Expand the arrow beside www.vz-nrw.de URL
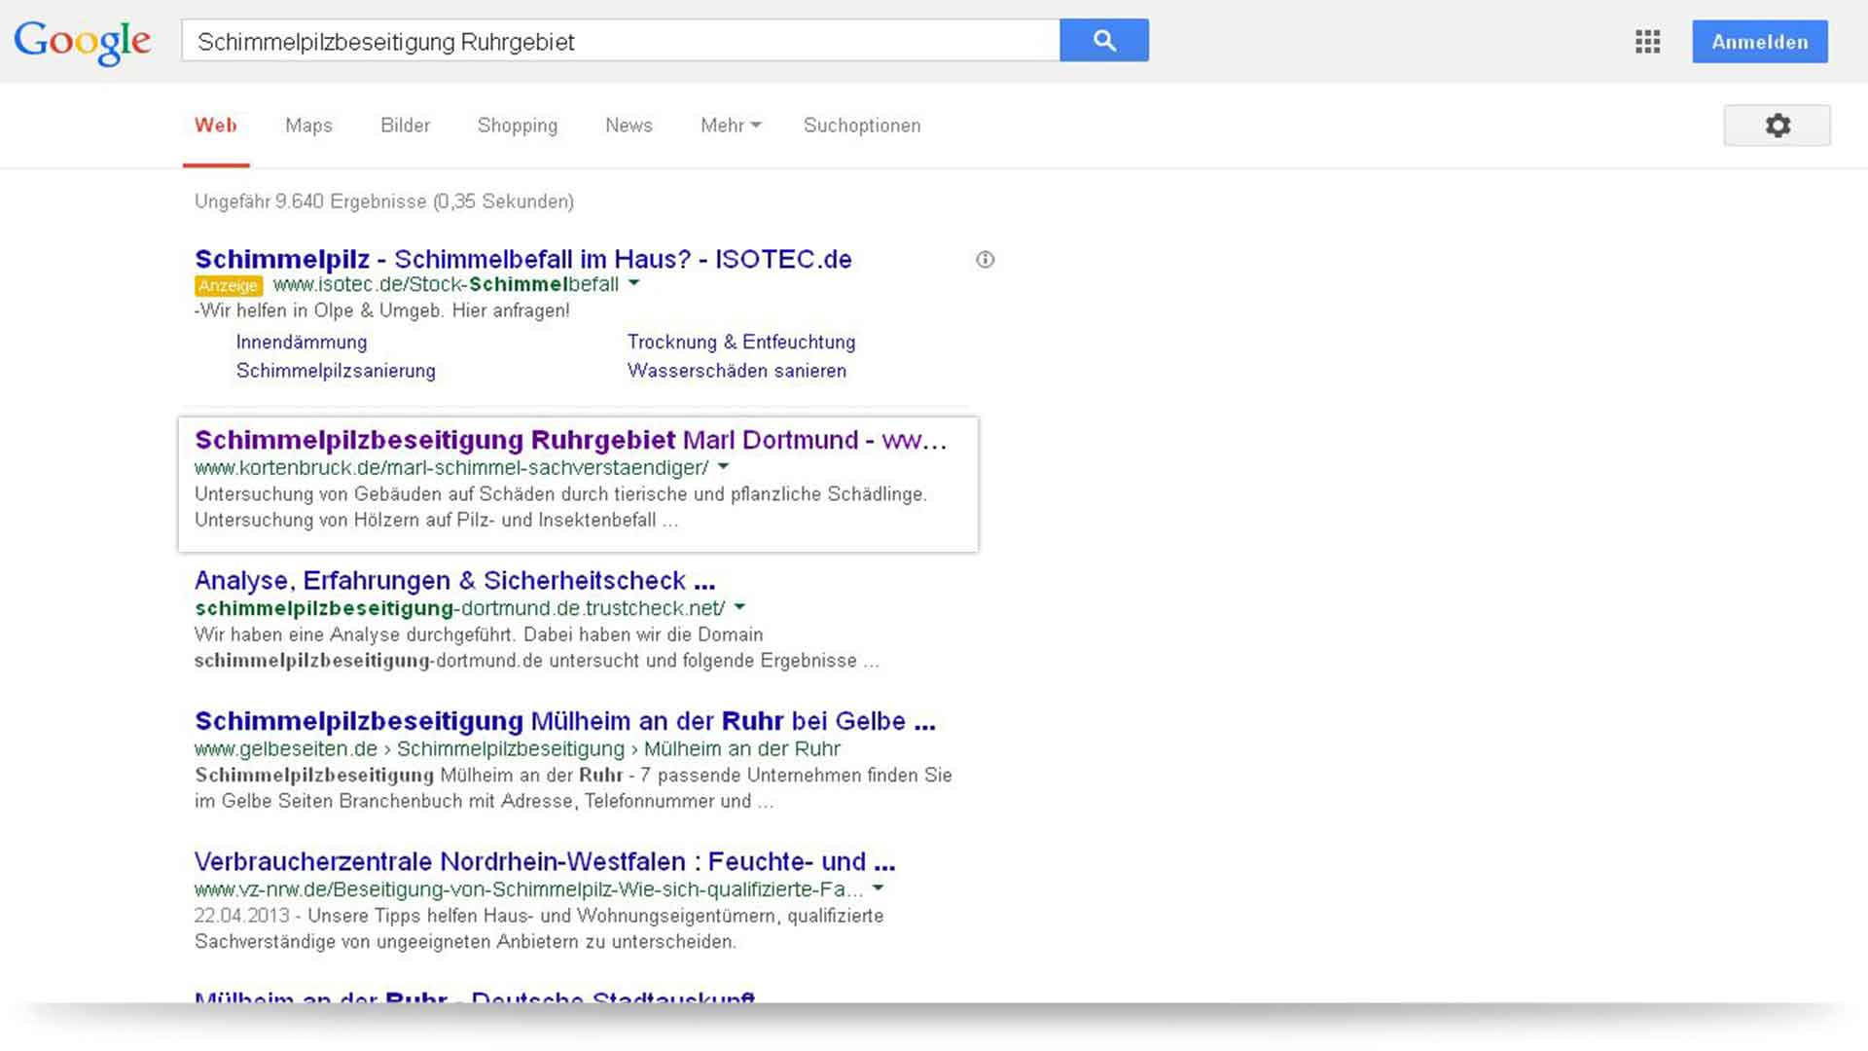 (878, 888)
